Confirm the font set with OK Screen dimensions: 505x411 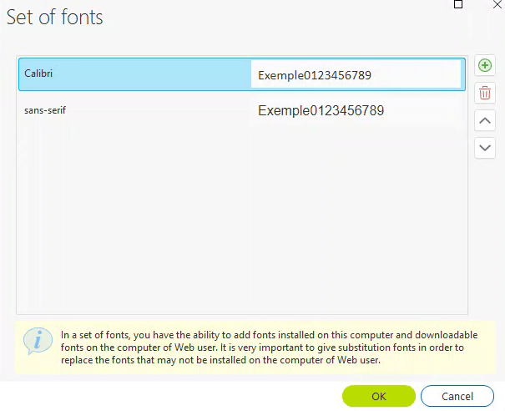tap(378, 396)
